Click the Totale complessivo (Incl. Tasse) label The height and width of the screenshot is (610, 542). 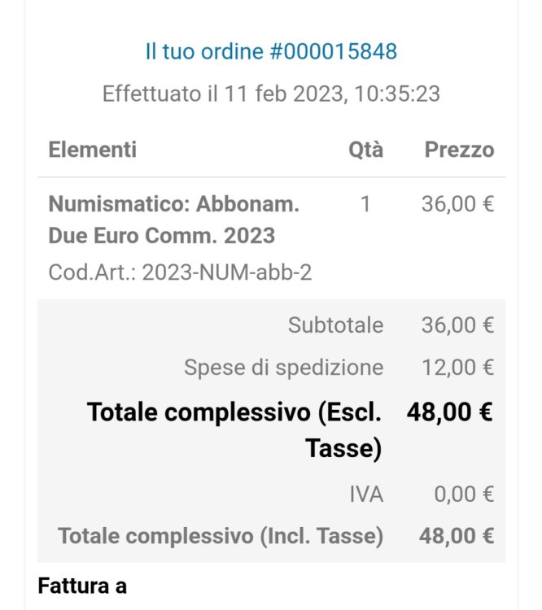point(221,536)
